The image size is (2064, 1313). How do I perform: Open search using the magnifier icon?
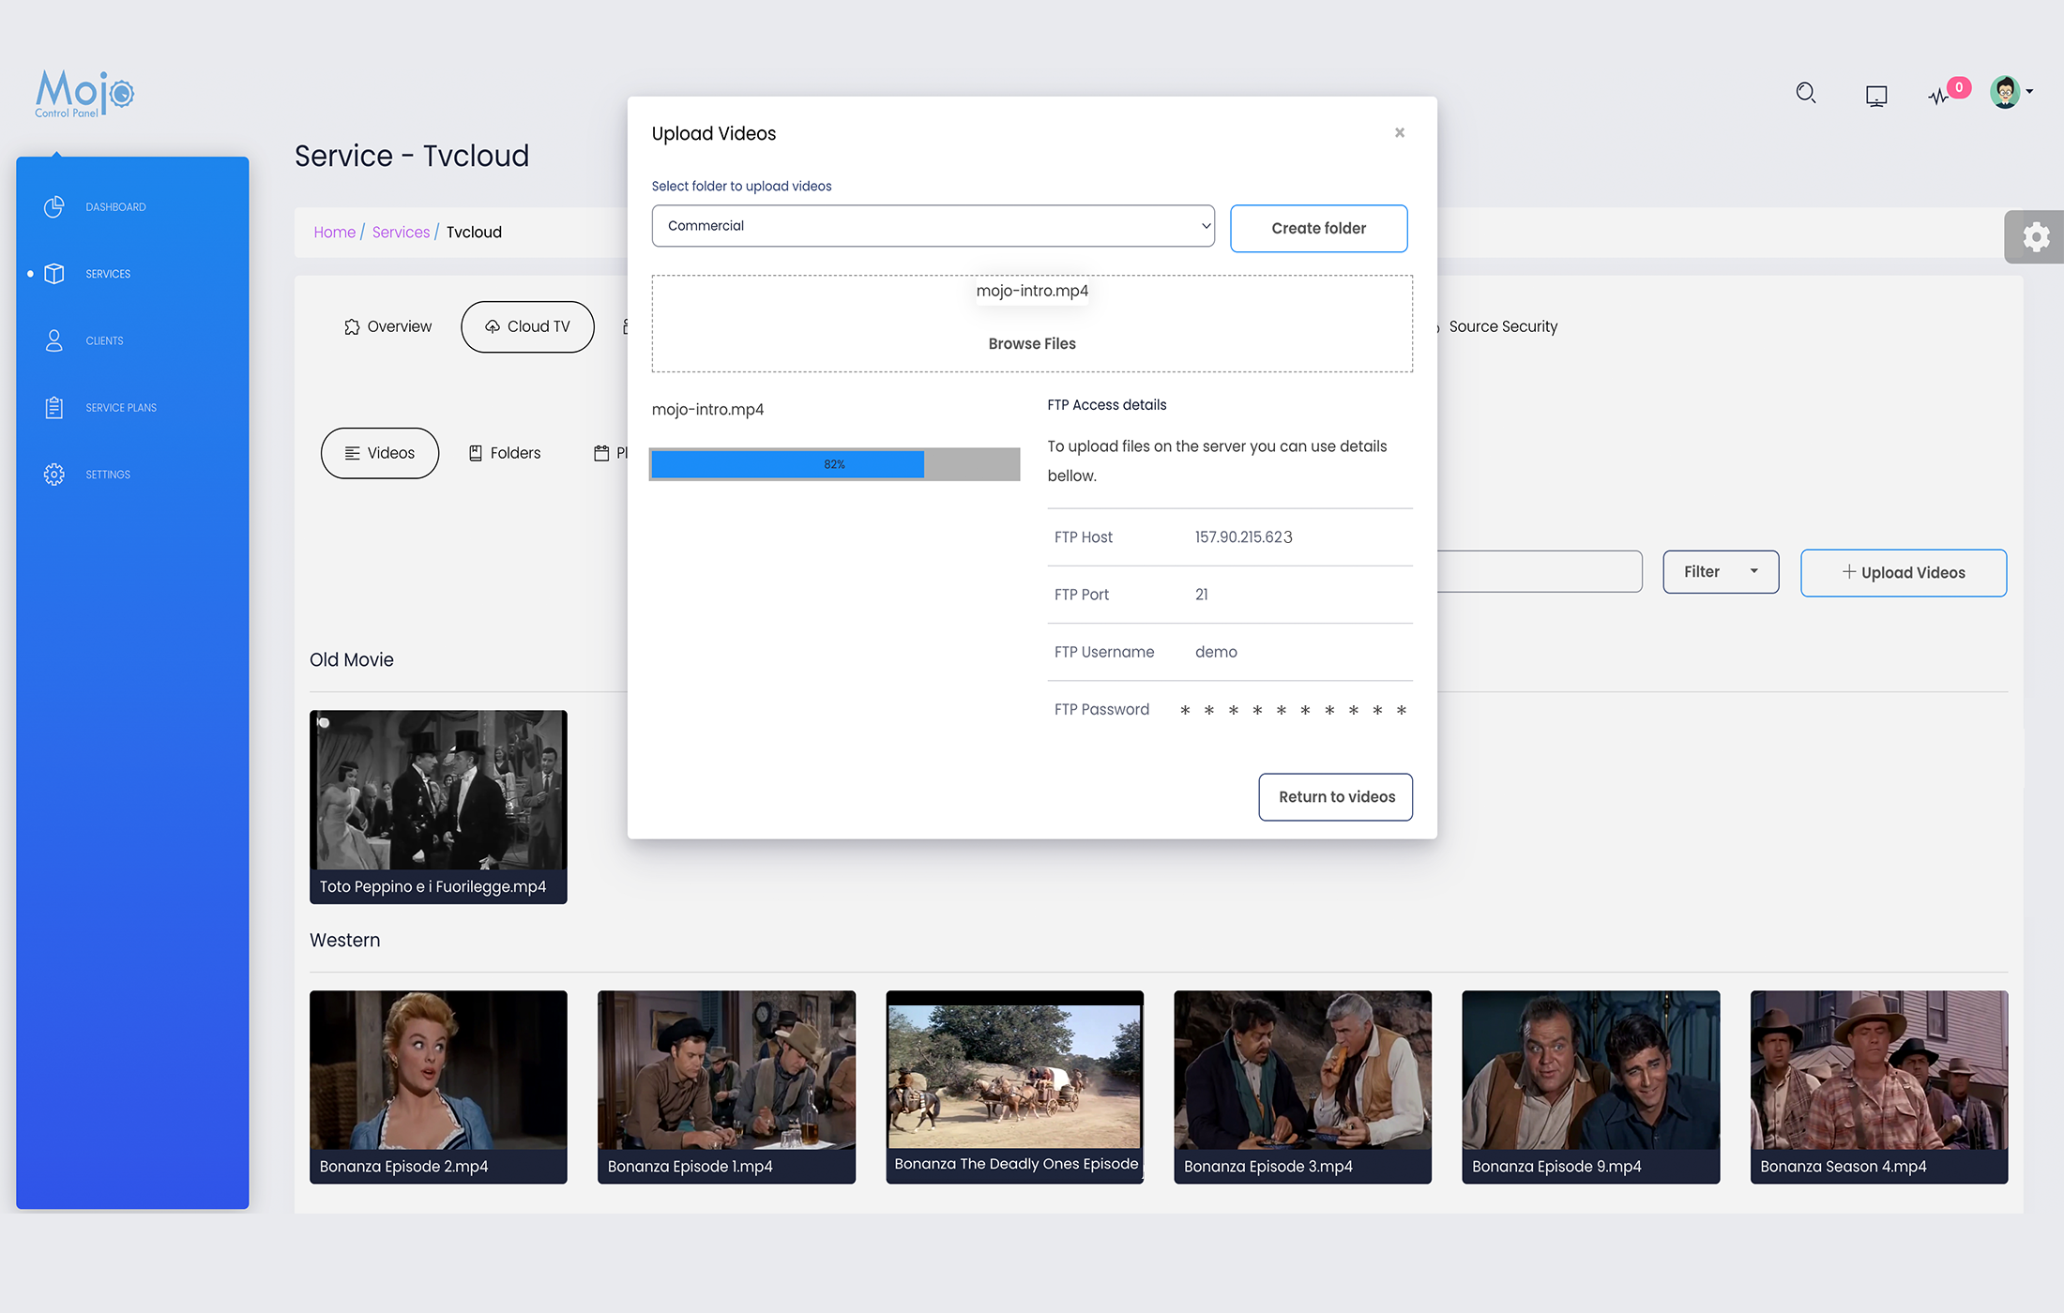click(x=1806, y=93)
